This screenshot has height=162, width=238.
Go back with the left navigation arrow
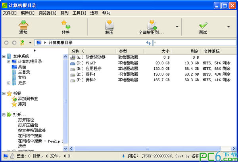click(x=6, y=43)
